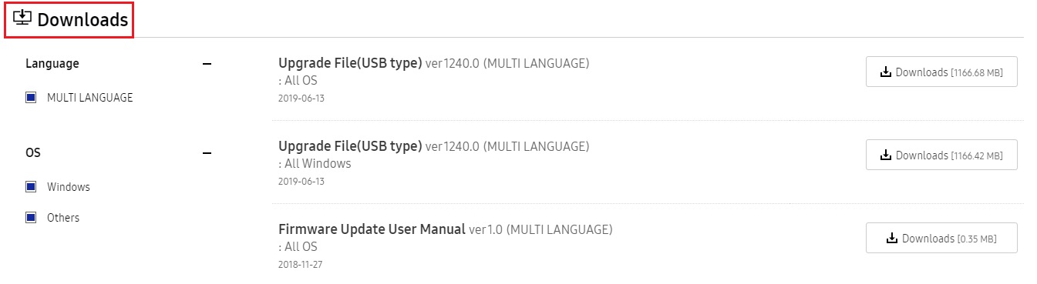Click the Downloads heading text
Image resolution: width=1037 pixels, height=284 pixels.
tap(82, 20)
